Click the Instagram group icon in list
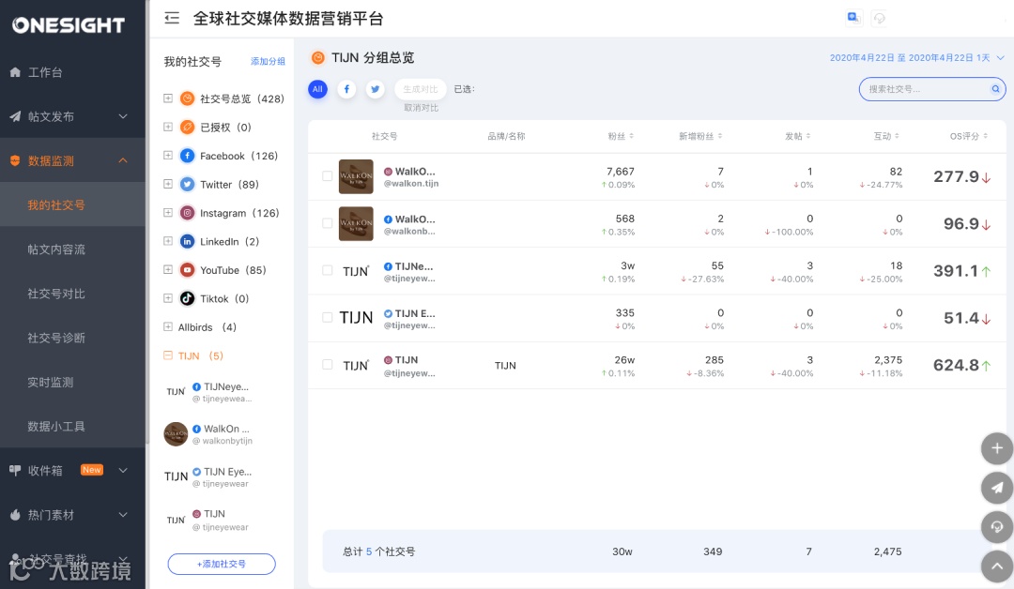 coord(187,213)
